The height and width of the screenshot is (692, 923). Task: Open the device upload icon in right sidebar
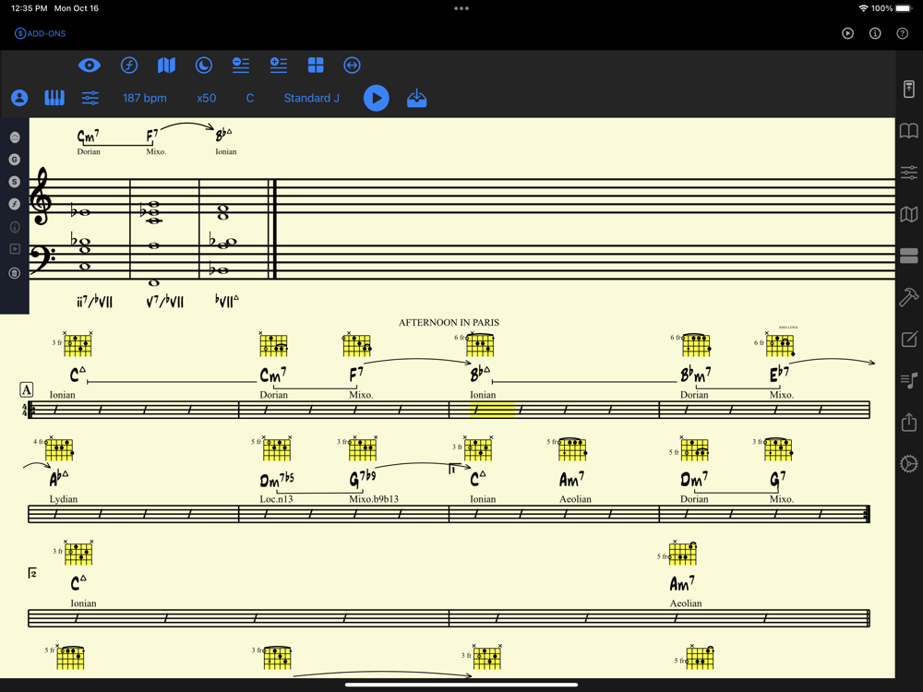tap(909, 89)
